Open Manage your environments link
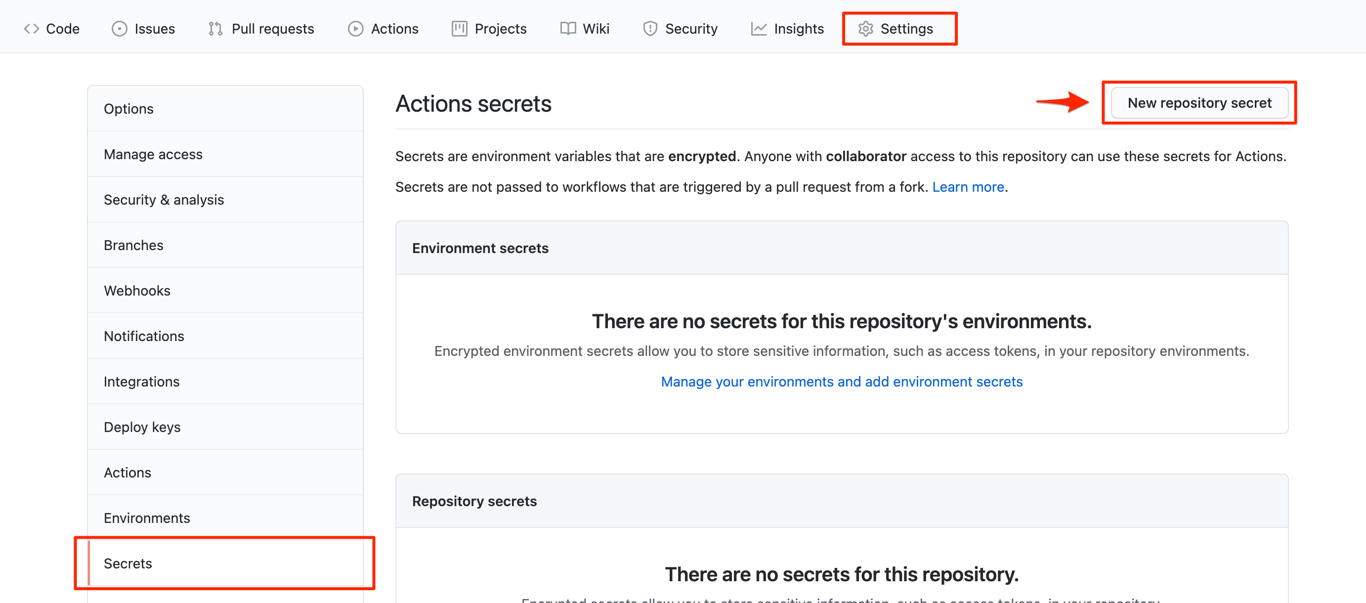Viewport: 1366px width, 603px height. [x=842, y=381]
